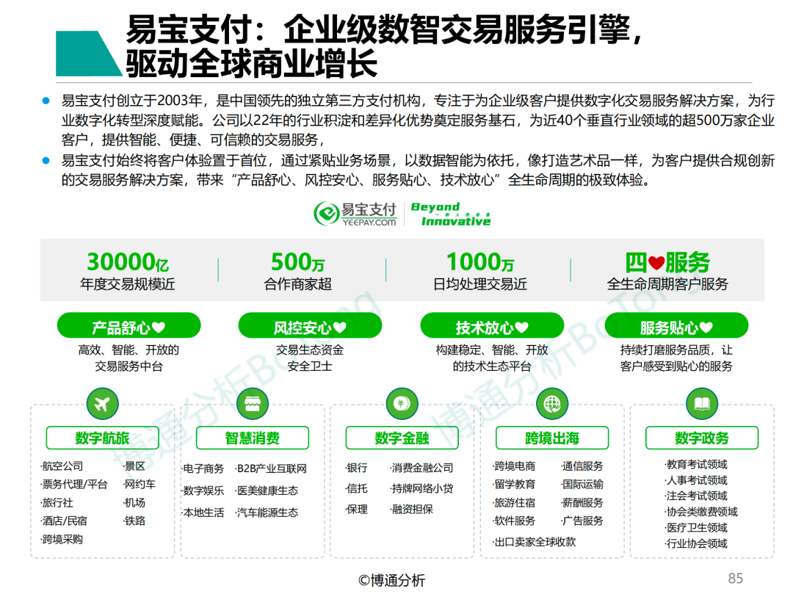Click 国际运输 list item
The image size is (793, 597).
coord(582,484)
